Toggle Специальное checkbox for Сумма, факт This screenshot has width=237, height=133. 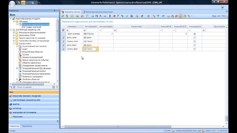pyautogui.click(x=195, y=49)
